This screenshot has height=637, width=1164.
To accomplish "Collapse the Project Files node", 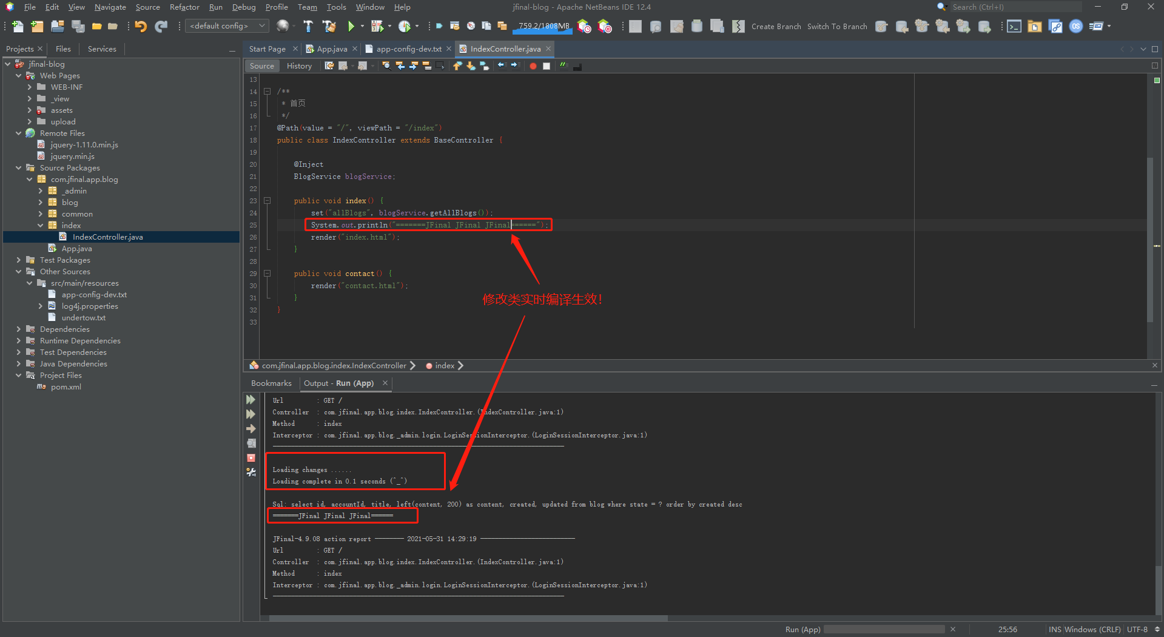I will tap(19, 375).
